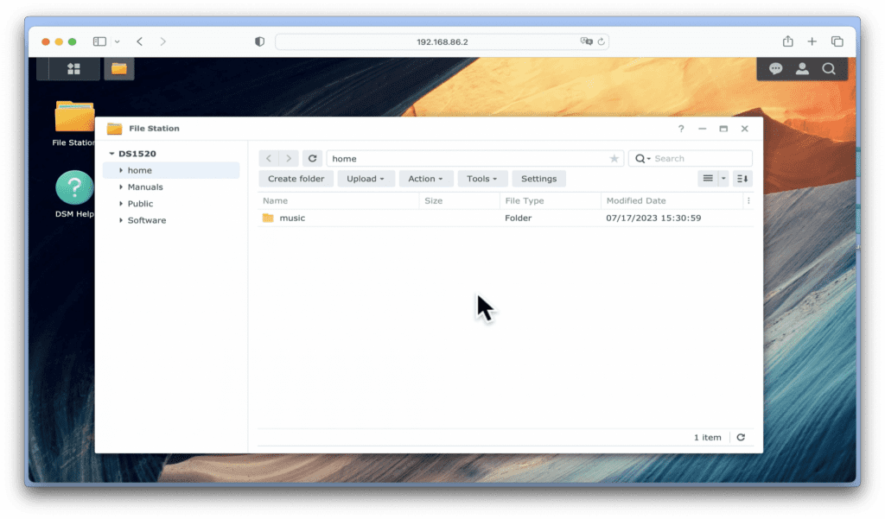Click the Safari translate icon

587,41
